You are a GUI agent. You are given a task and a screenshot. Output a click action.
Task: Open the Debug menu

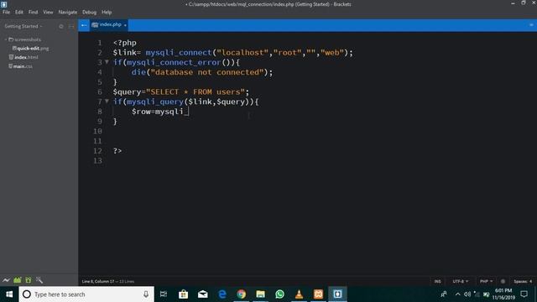pyautogui.click(x=90, y=12)
